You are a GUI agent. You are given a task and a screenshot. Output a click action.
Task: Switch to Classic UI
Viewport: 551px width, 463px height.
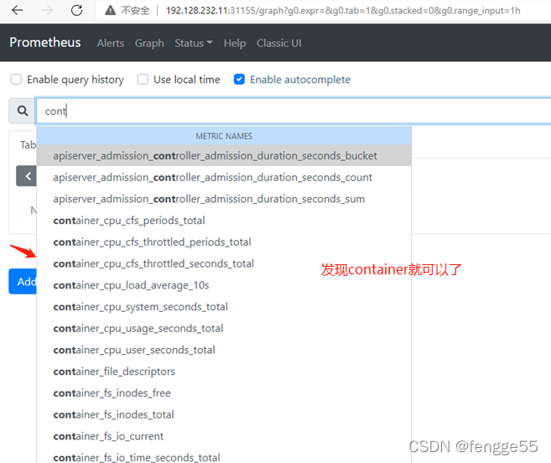[x=278, y=43]
